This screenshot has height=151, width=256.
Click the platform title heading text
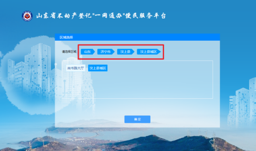click(x=101, y=16)
